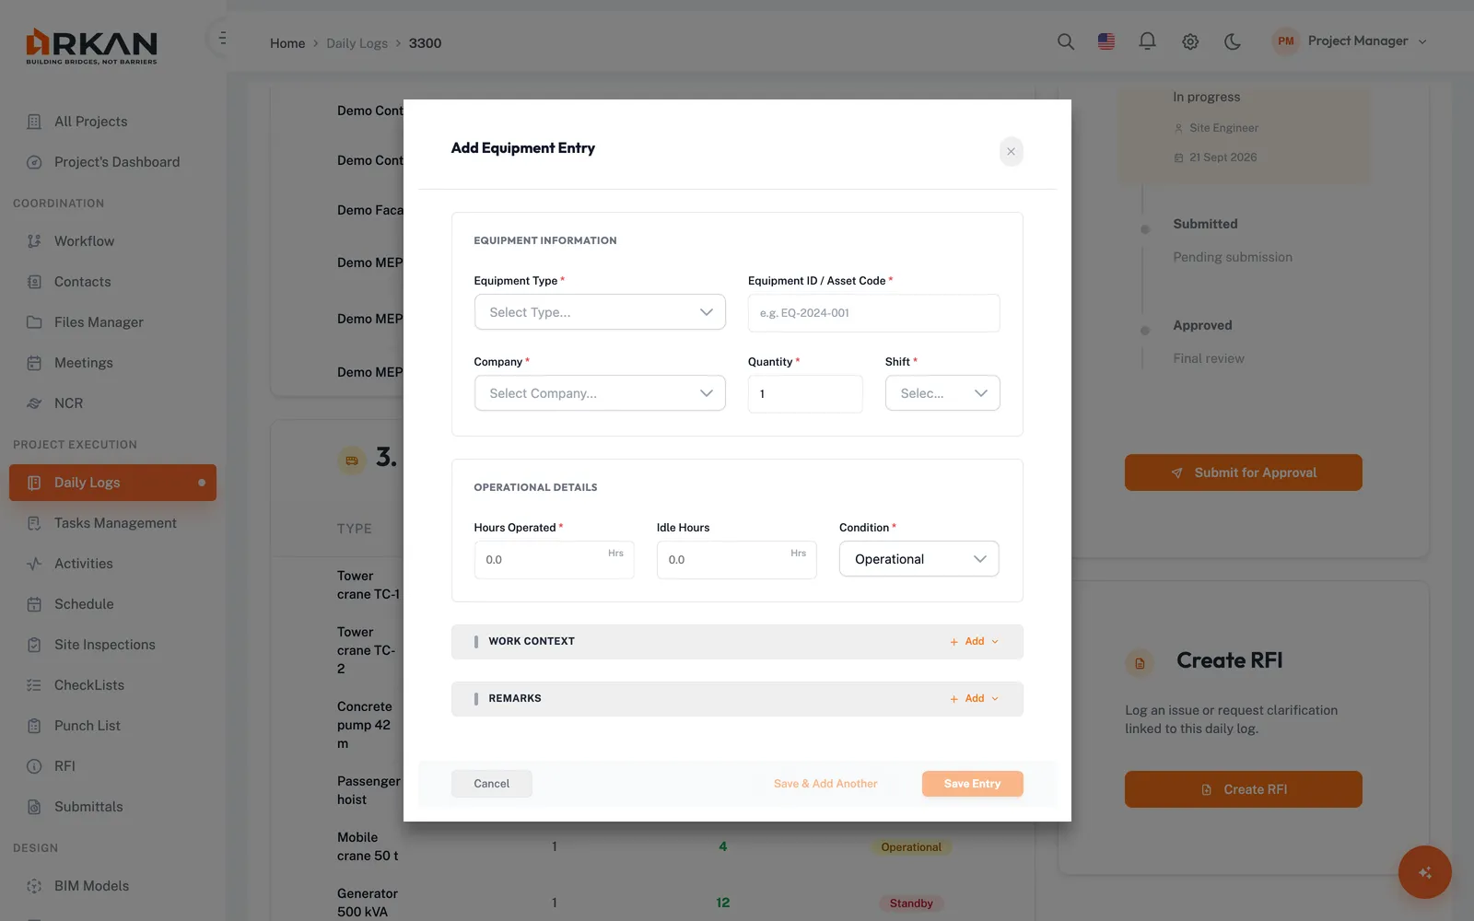Click the AI assistant floating button
Viewport: 1474px width, 921px height.
pos(1424,872)
